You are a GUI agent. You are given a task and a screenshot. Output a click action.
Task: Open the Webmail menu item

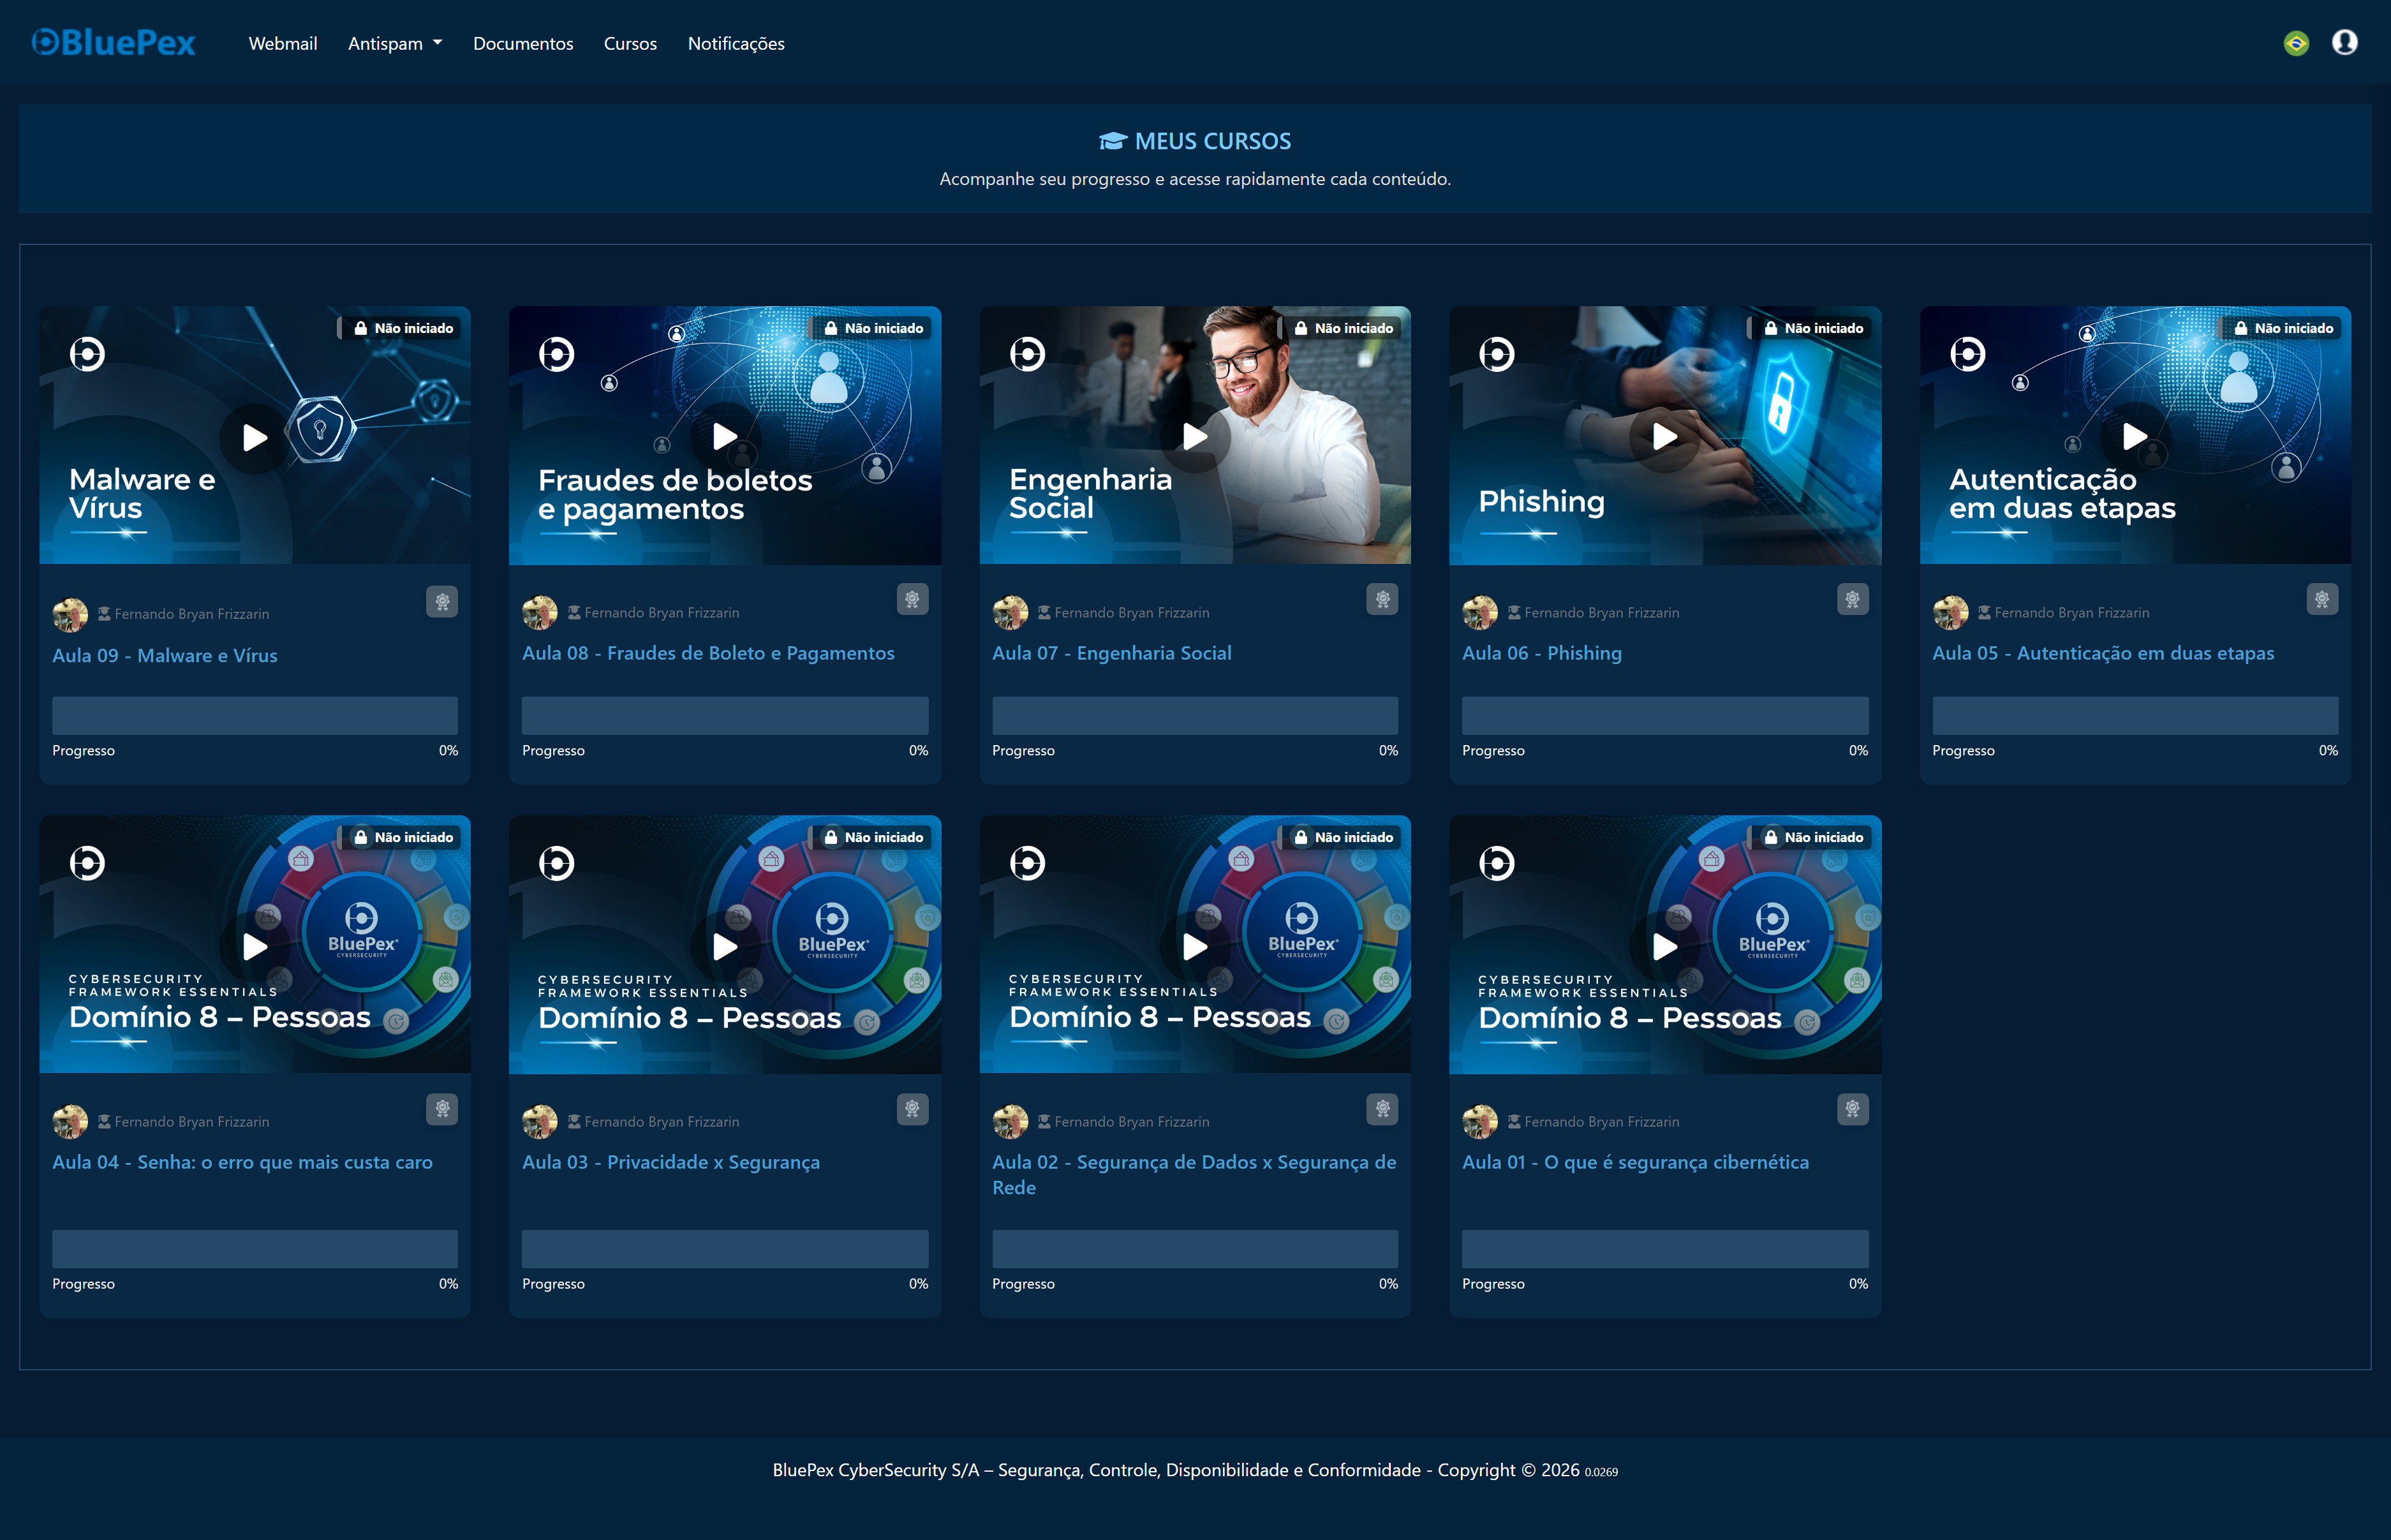pyautogui.click(x=283, y=44)
